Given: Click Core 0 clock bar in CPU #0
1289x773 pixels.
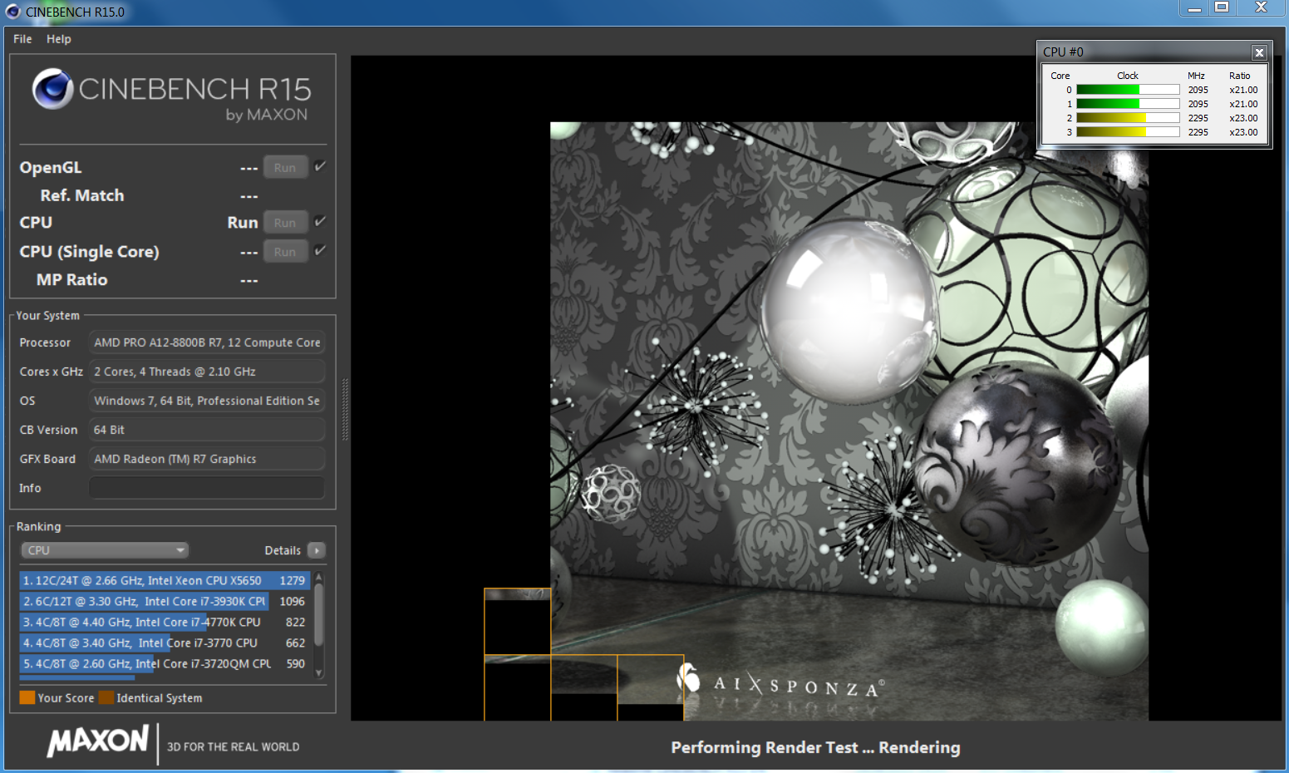Looking at the screenshot, I should pyautogui.click(x=1128, y=90).
